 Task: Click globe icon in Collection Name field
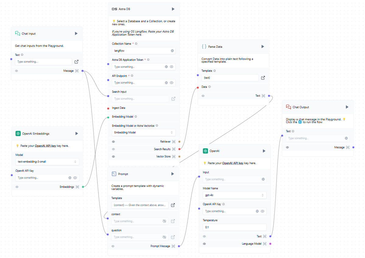(x=172, y=51)
